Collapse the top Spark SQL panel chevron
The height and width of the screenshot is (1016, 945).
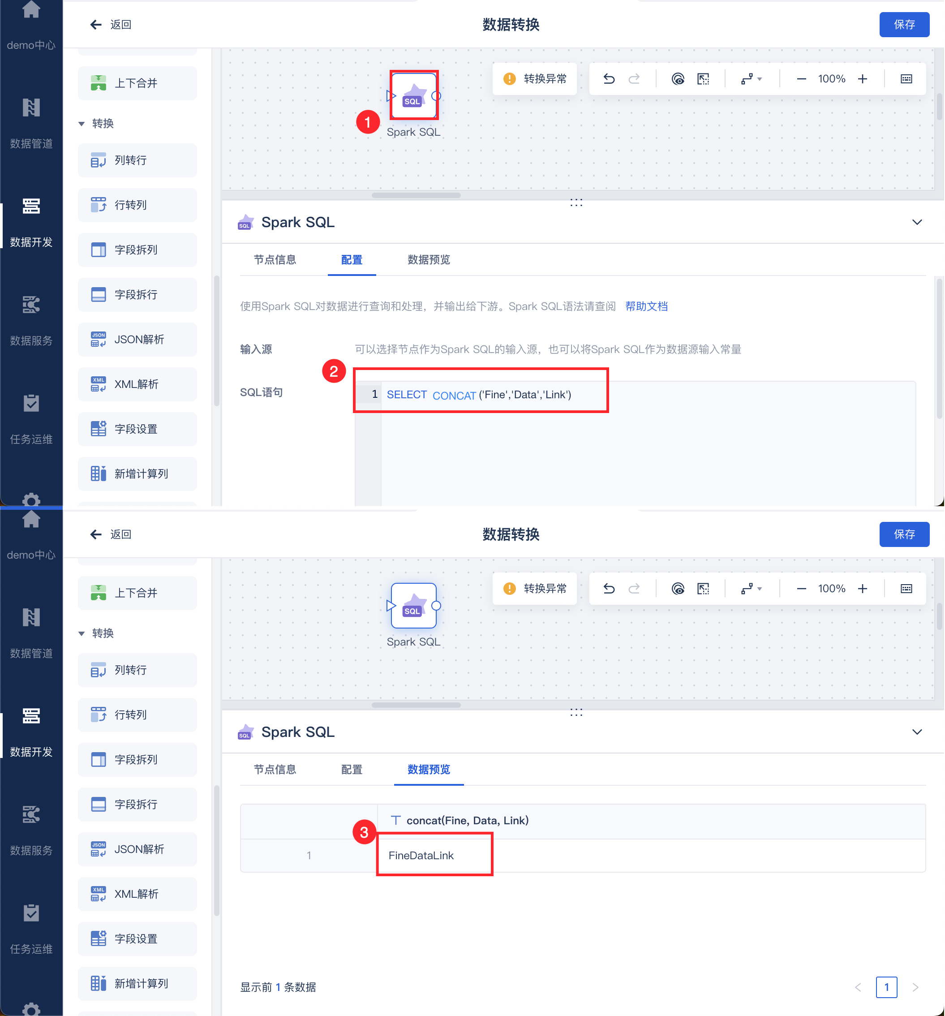(x=917, y=222)
